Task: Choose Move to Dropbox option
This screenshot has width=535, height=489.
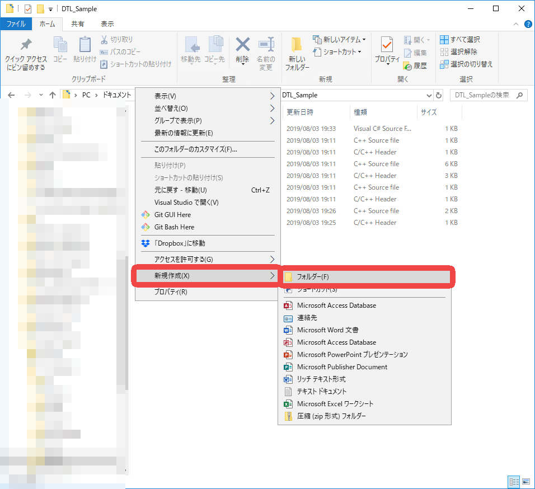Action: tap(180, 243)
